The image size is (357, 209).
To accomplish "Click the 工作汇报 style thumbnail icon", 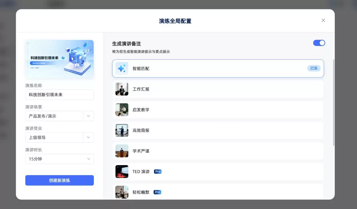I will click(x=122, y=89).
